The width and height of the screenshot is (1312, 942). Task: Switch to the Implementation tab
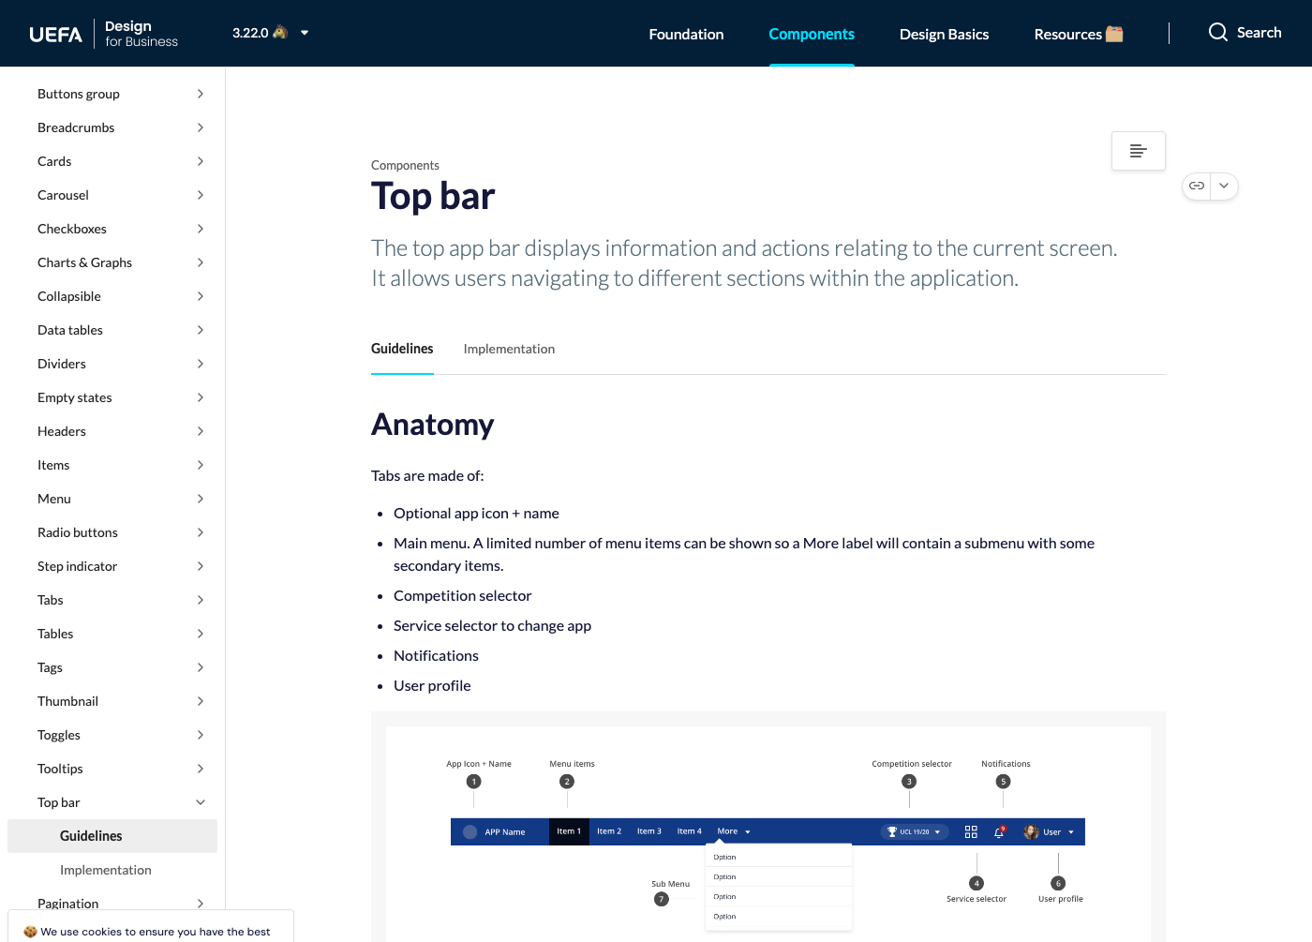tap(509, 349)
